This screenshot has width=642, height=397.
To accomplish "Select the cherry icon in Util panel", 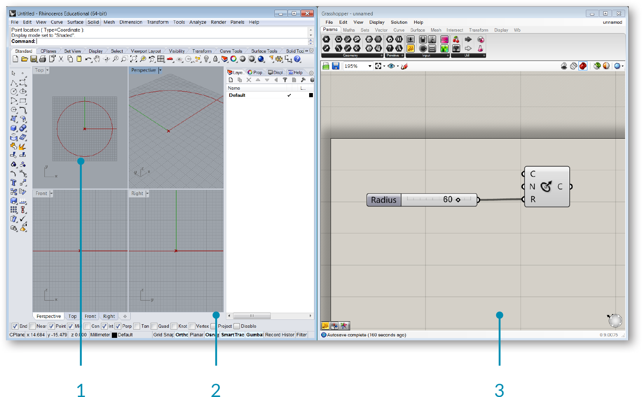I will pyautogui.click(x=456, y=40).
